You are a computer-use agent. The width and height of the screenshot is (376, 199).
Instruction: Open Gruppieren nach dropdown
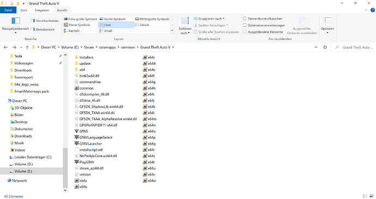point(209,18)
